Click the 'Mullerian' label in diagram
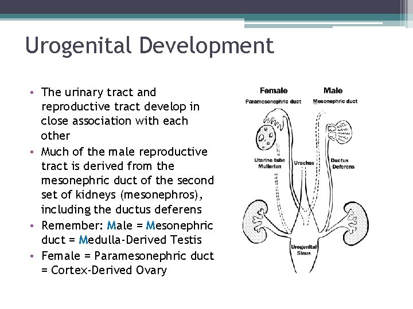This screenshot has height=309, width=413. pyautogui.click(x=270, y=167)
